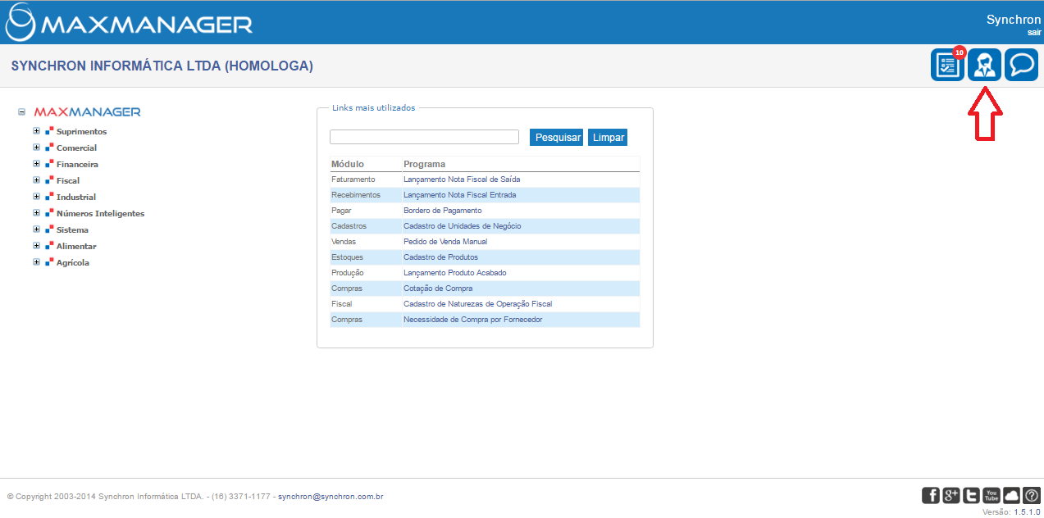Click the flag icon beside Alimentar
Image resolution: width=1044 pixels, height=518 pixels.
[49, 246]
